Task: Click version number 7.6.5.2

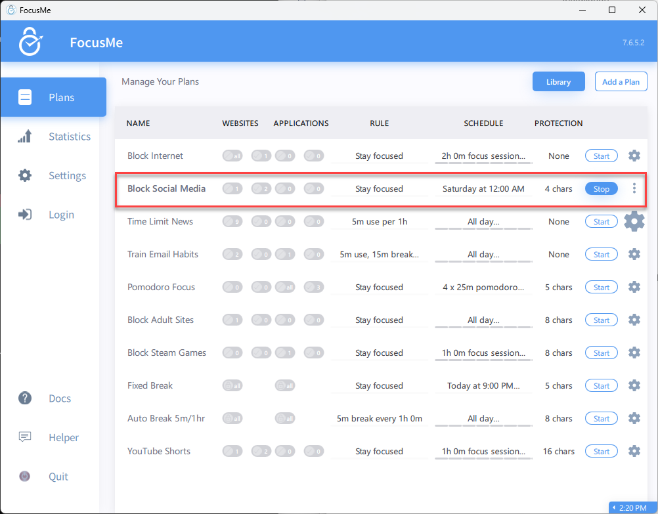Action: point(633,43)
